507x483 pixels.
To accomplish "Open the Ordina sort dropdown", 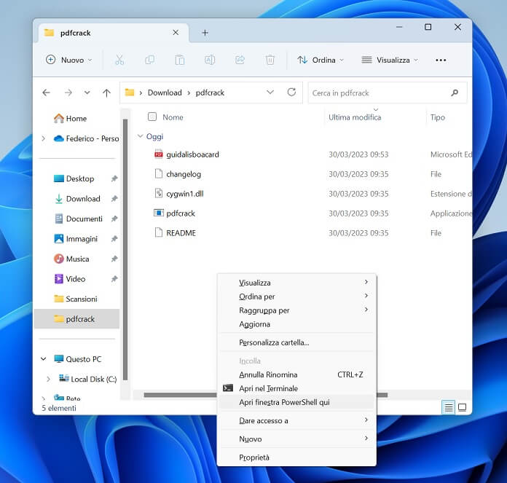I will pos(321,60).
